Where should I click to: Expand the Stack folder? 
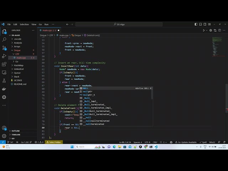(16, 77)
